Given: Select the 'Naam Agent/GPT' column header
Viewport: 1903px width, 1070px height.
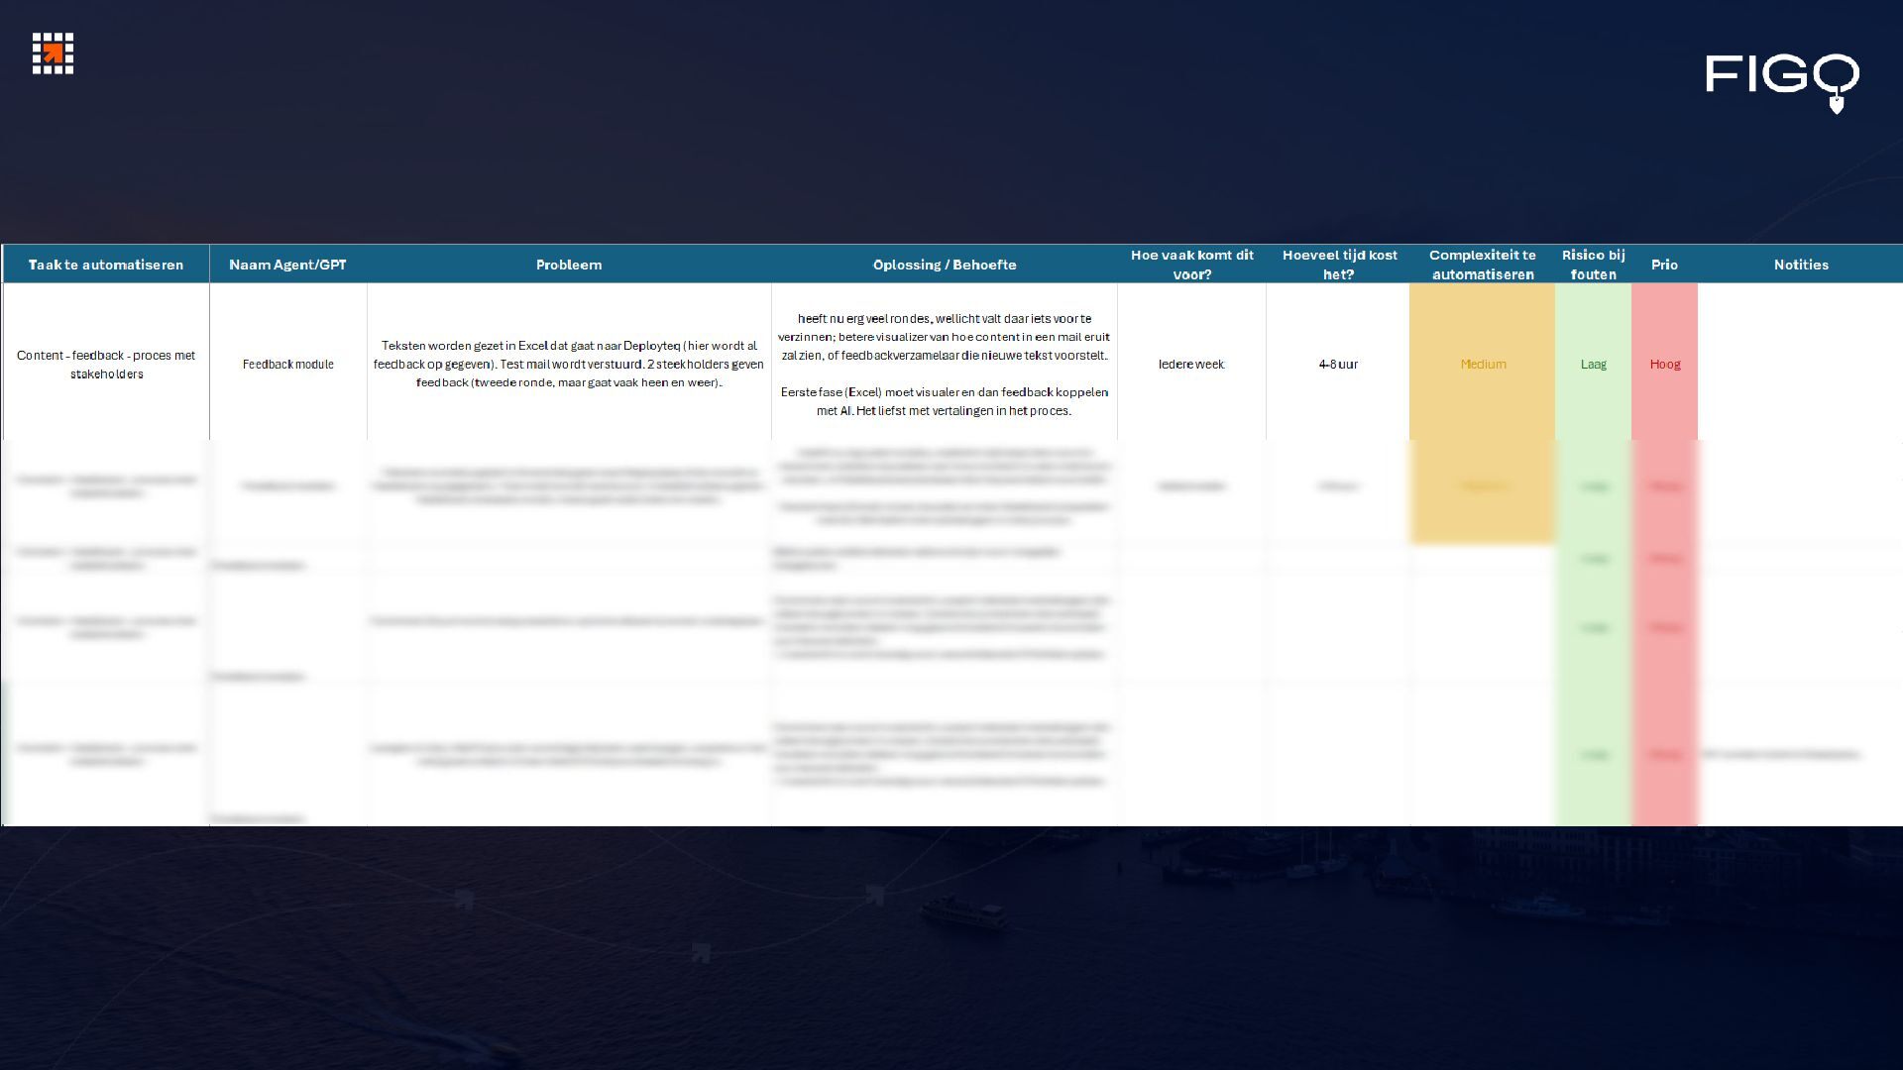Looking at the screenshot, I should 287,265.
